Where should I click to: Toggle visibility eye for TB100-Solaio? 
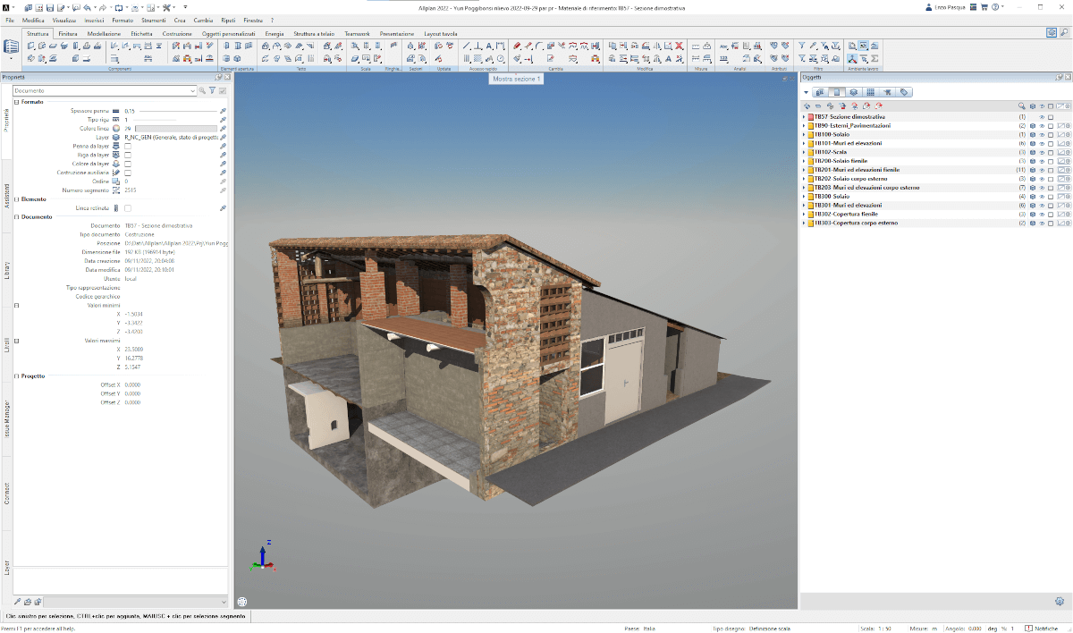pos(1042,135)
